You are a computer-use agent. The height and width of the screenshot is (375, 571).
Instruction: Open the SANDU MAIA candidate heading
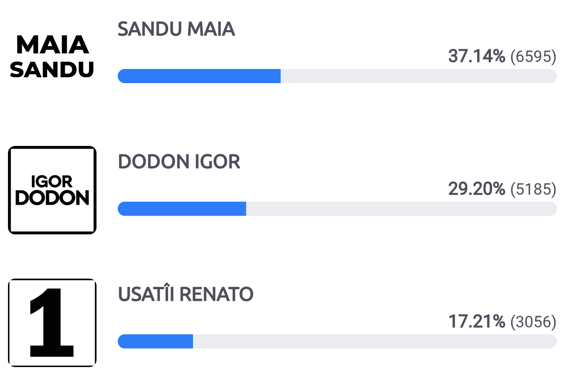(176, 29)
